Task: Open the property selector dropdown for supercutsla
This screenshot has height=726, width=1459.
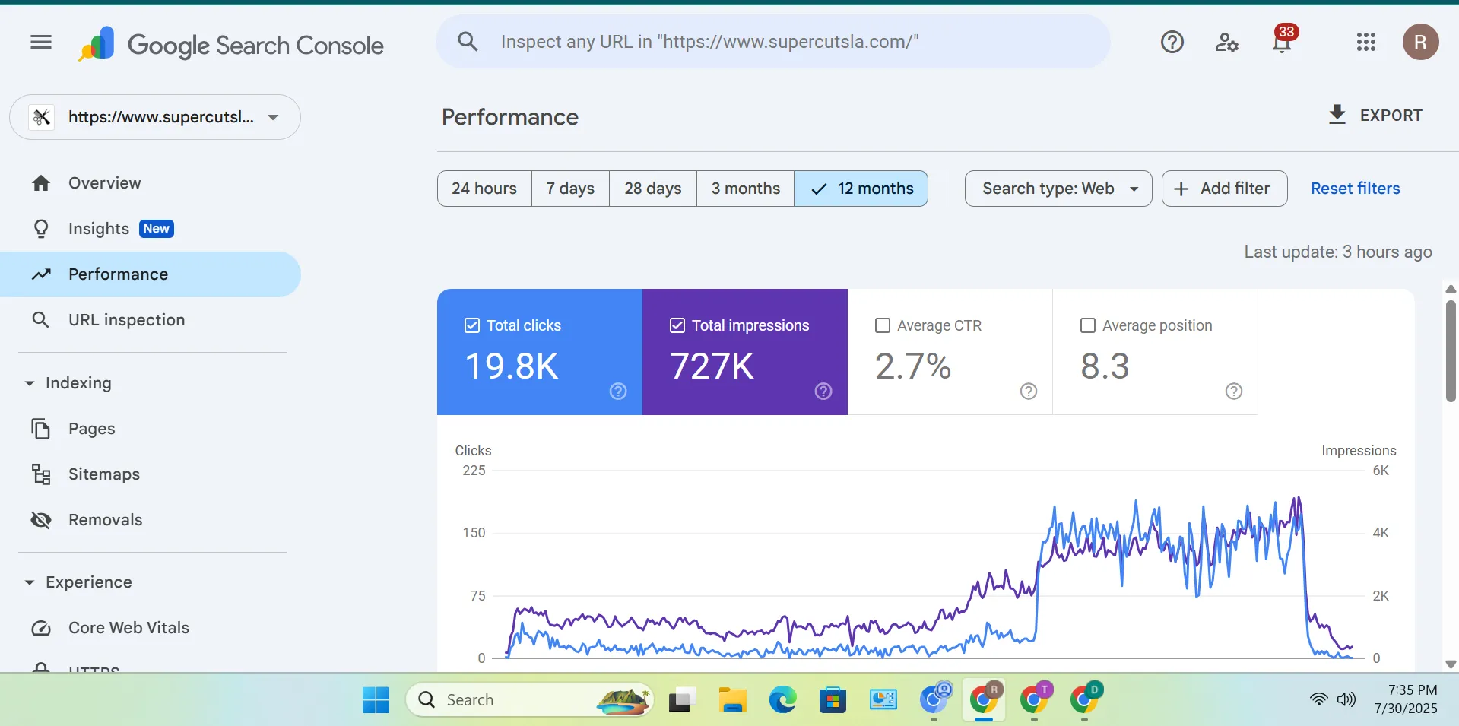Action: (155, 117)
